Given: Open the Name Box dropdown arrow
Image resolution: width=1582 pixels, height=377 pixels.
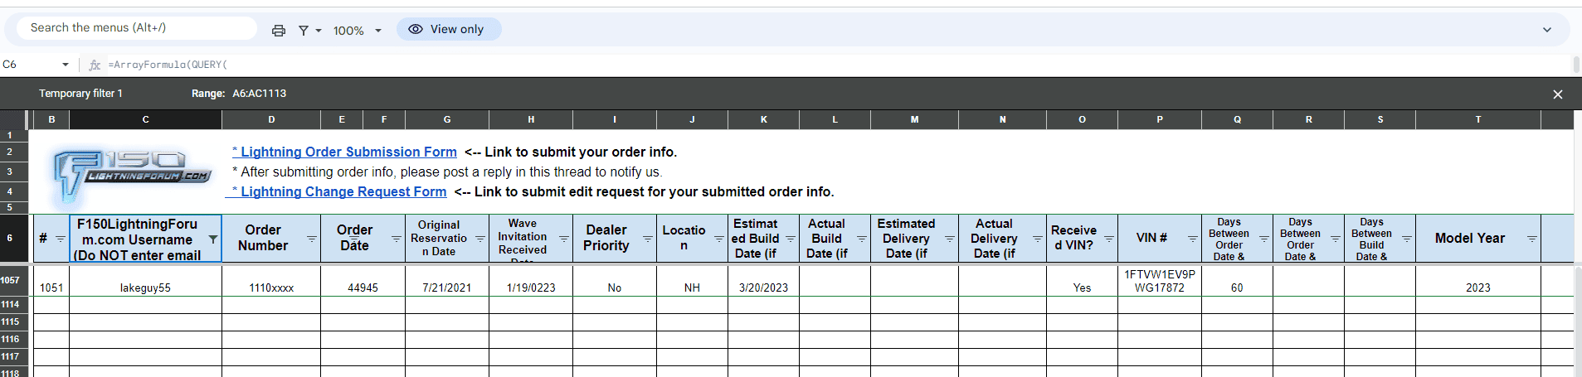Looking at the screenshot, I should coord(65,65).
